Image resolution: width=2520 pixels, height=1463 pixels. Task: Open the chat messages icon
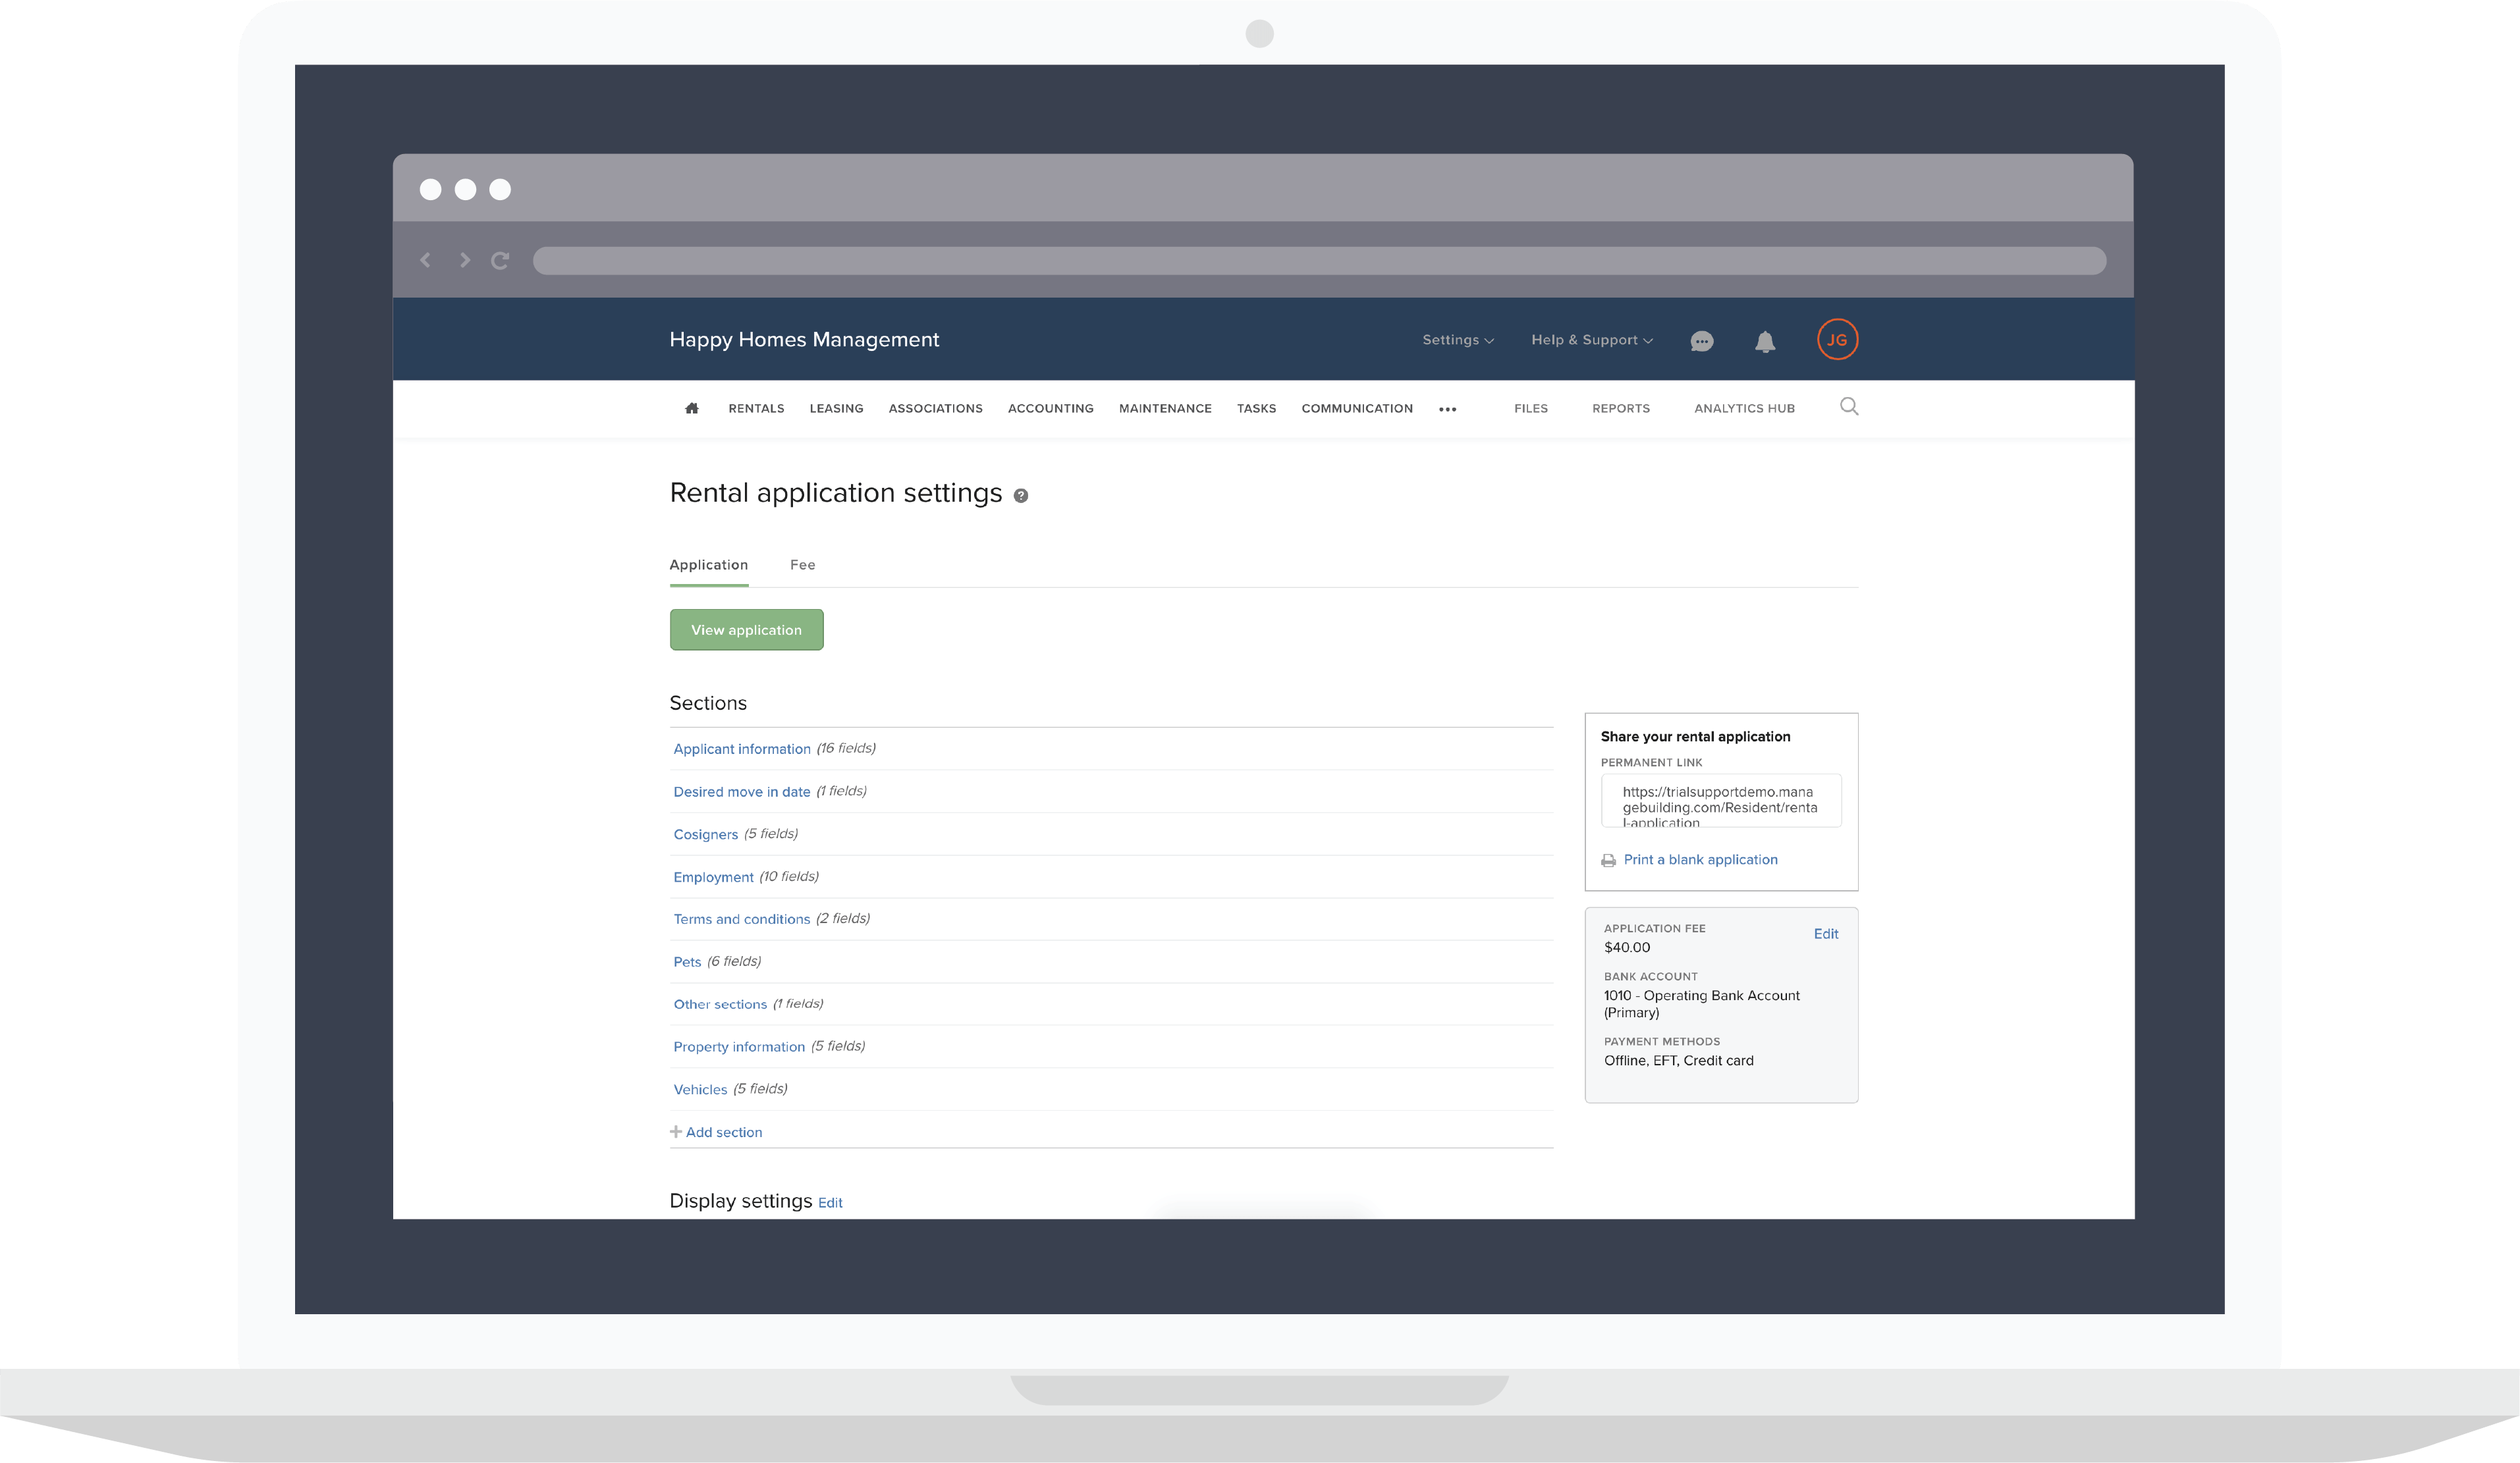[x=1701, y=341]
